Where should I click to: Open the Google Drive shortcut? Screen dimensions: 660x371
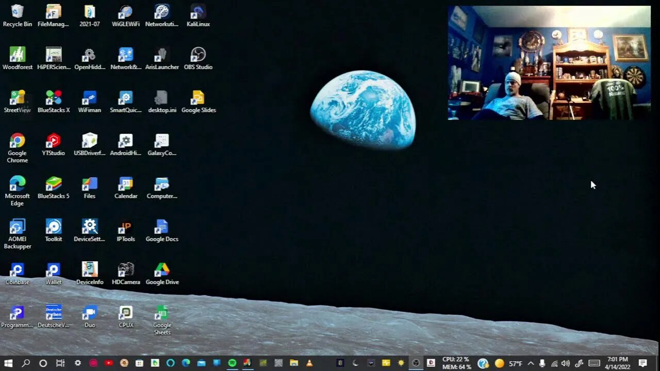pos(162,274)
